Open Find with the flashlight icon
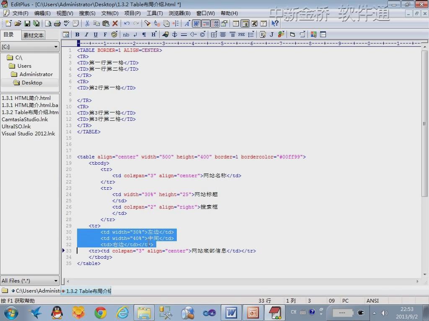The image size is (429, 321). [147, 23]
